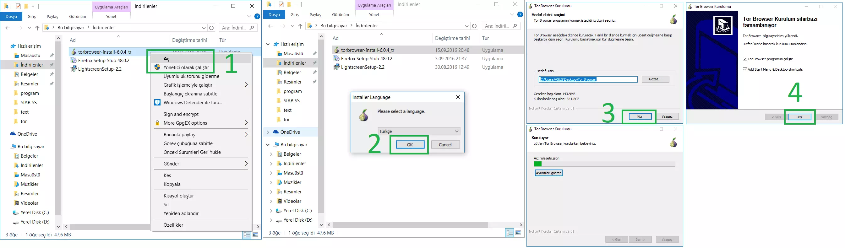Toggle Tor Browser programını çalıştır checkbox

click(745, 59)
